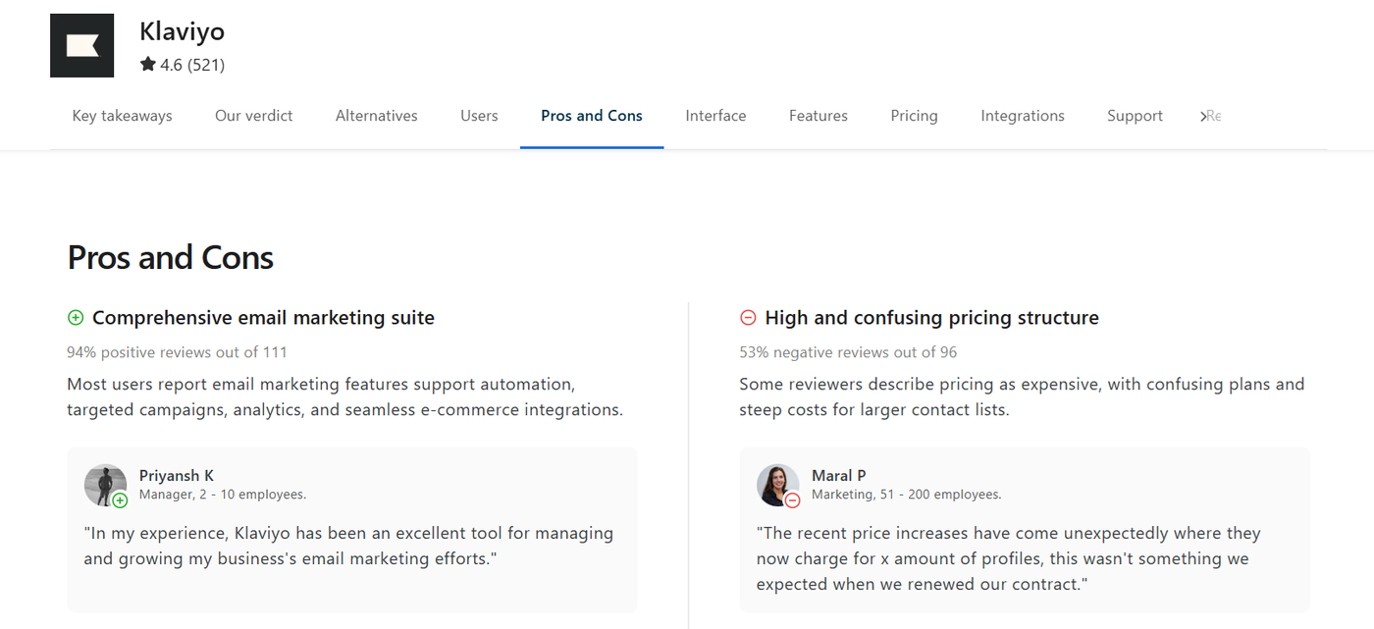Click Maral P's avatar
The image size is (1374, 629).
click(777, 485)
